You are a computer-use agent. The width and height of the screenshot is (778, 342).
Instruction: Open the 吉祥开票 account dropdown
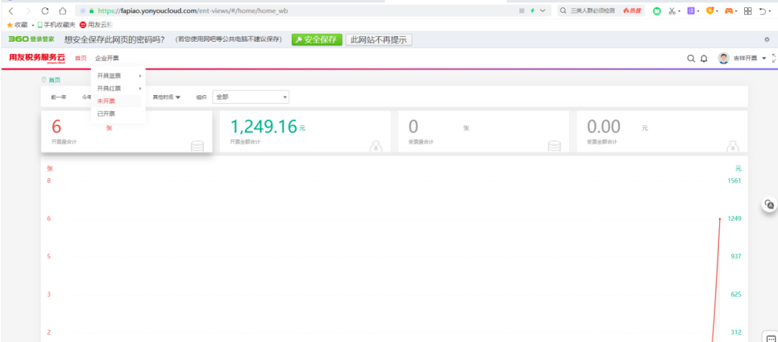749,58
